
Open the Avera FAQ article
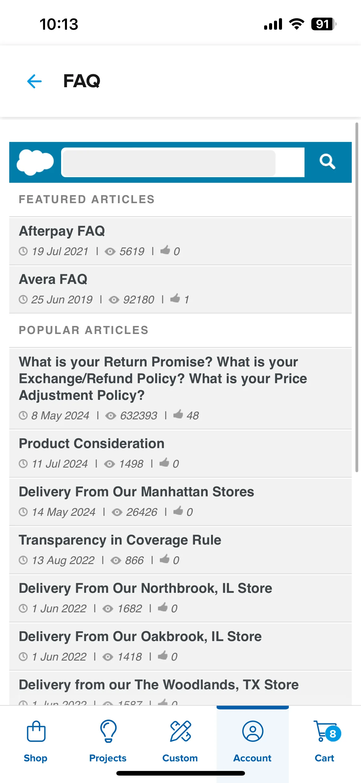pos(180,289)
